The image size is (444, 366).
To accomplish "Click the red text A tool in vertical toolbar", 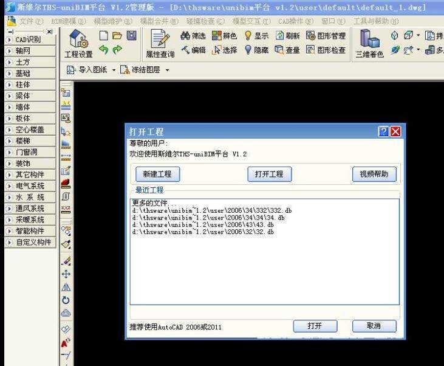I will (x=66, y=342).
